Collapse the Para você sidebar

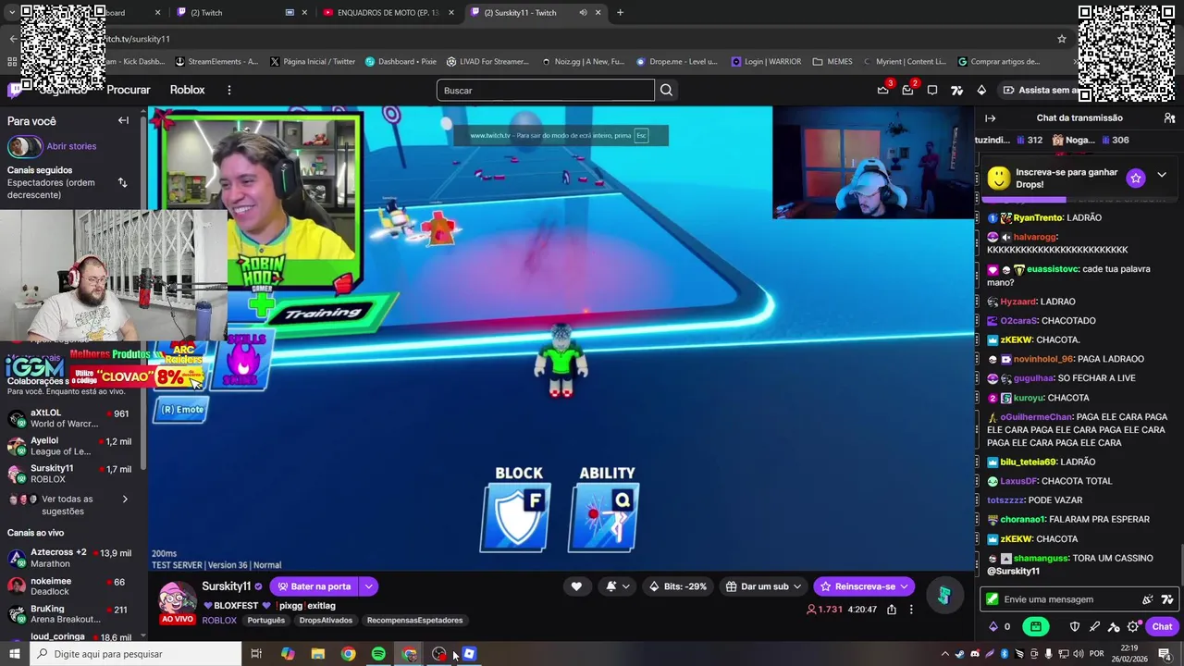click(x=123, y=120)
